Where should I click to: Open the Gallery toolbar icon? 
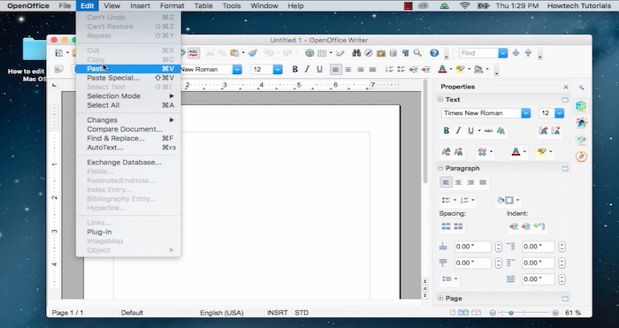(x=381, y=53)
